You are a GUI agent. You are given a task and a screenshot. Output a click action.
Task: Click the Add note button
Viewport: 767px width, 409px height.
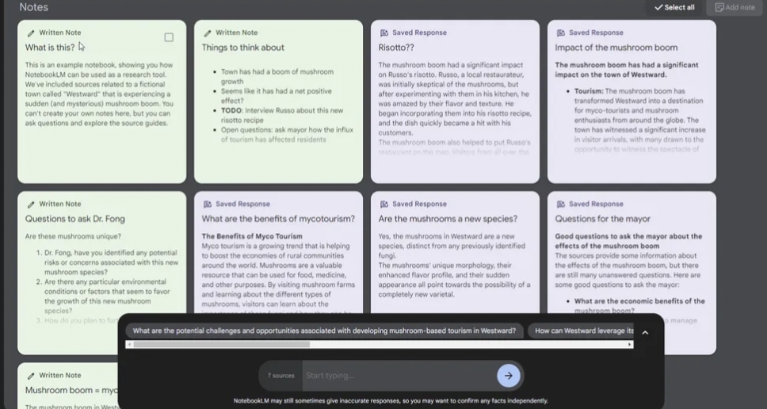tap(735, 8)
